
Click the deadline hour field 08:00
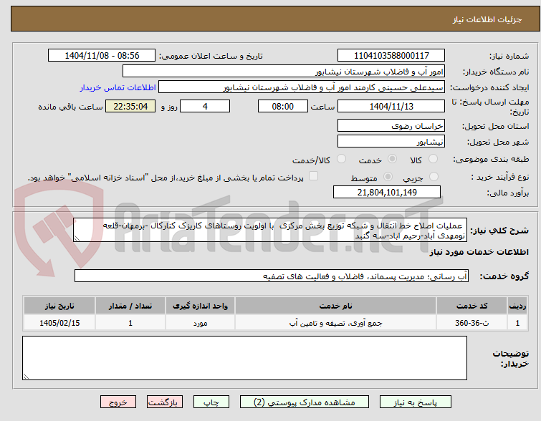283,106
